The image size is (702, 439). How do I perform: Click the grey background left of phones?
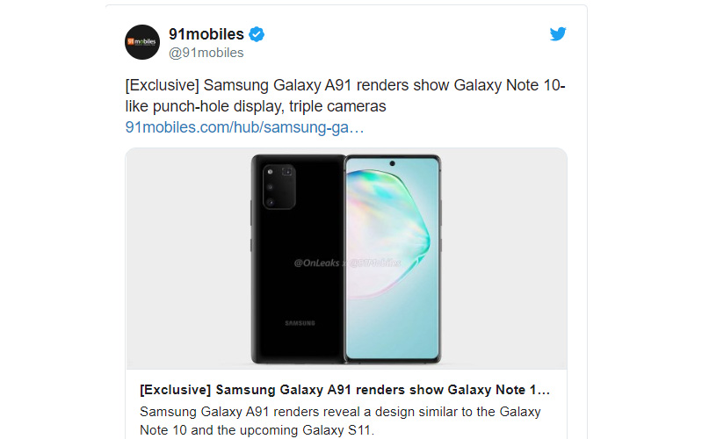tap(188, 259)
